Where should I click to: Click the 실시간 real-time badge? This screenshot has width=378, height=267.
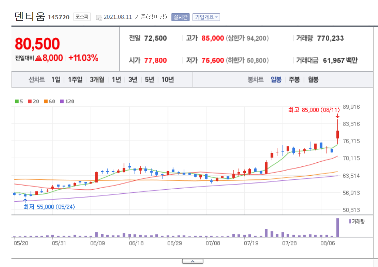(x=180, y=17)
